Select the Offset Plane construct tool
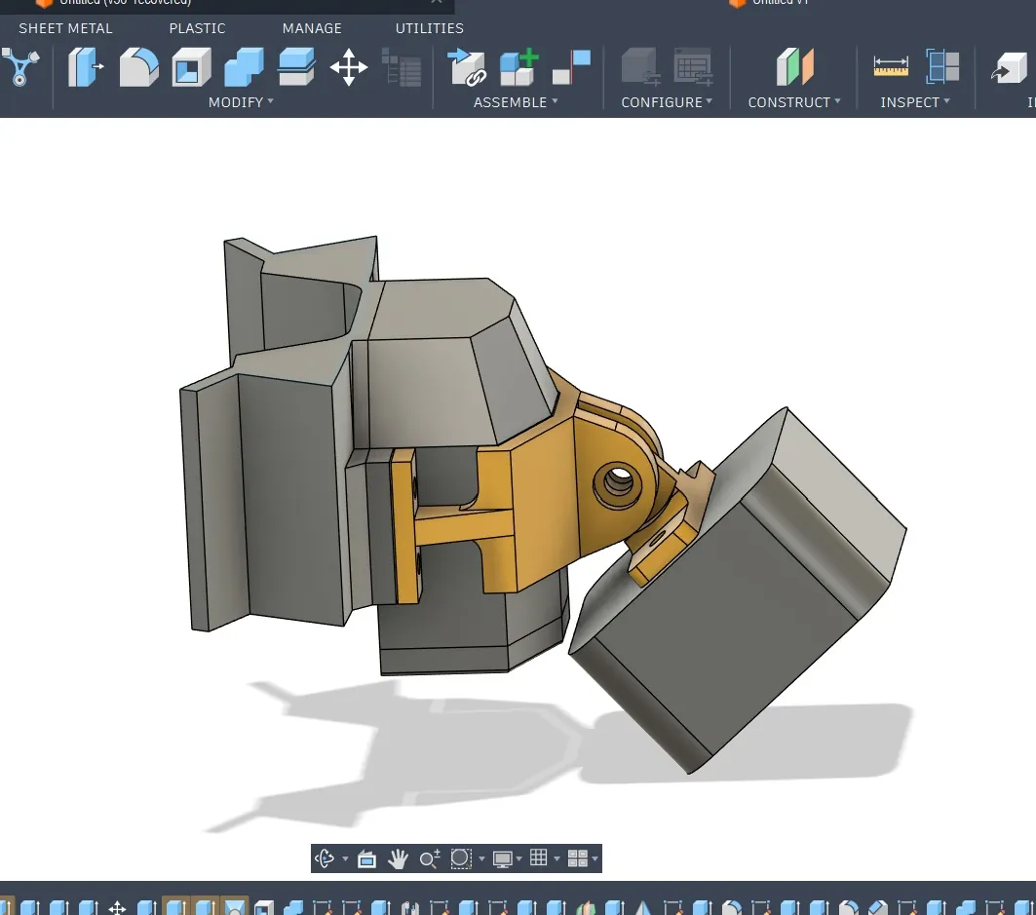The image size is (1036, 915). point(795,67)
